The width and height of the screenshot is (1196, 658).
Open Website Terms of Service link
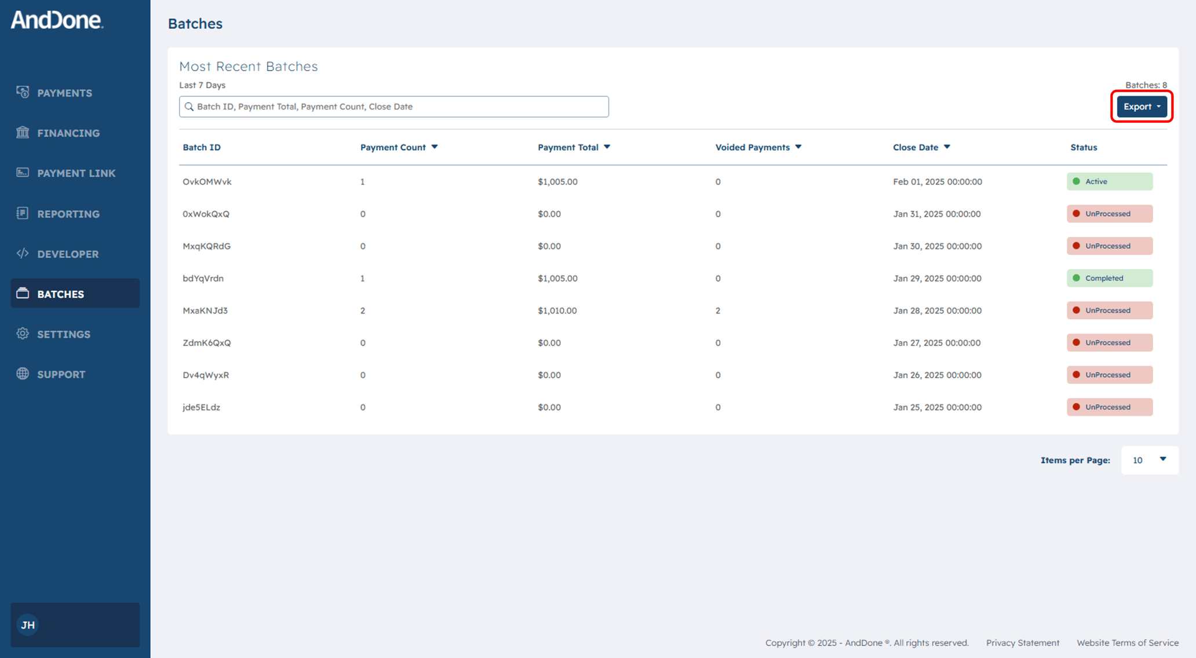[1127, 642]
